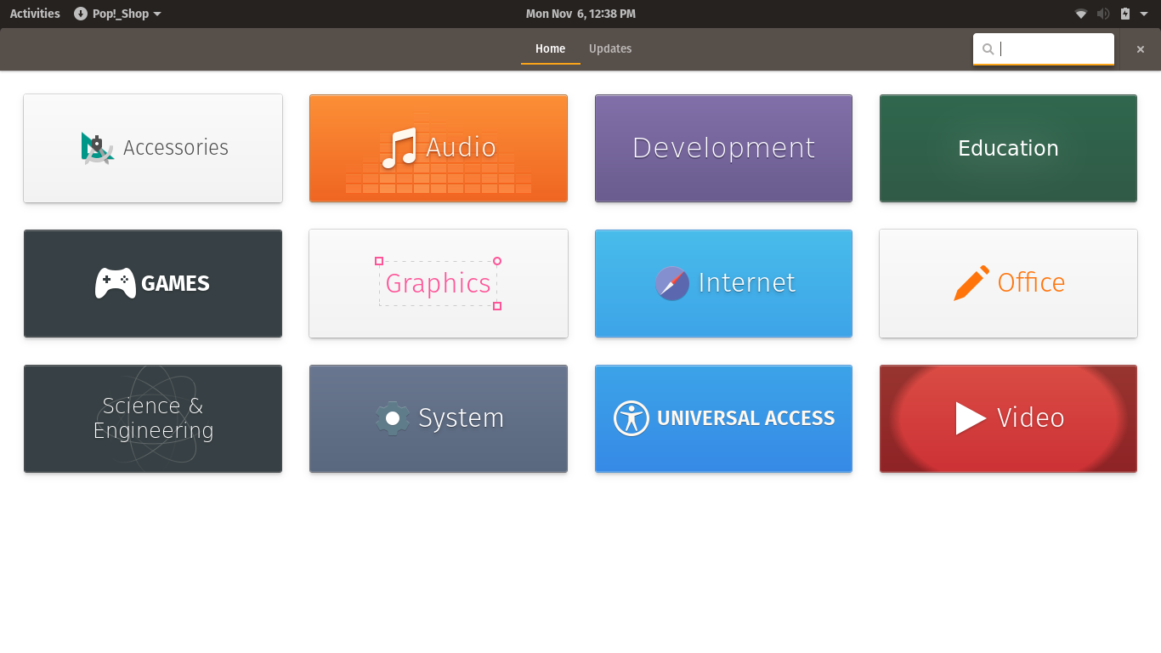Focus the search input field
This screenshot has height=653, width=1161.
tap(1044, 48)
